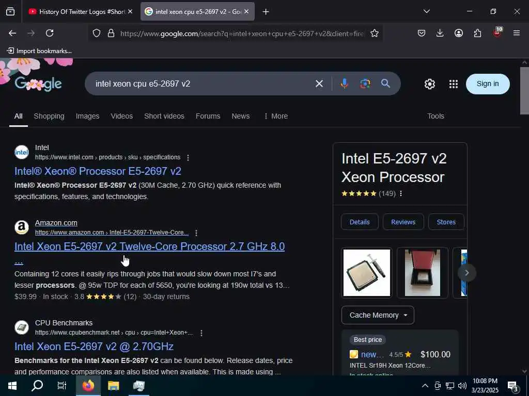Open the Google apps grid

(454, 84)
